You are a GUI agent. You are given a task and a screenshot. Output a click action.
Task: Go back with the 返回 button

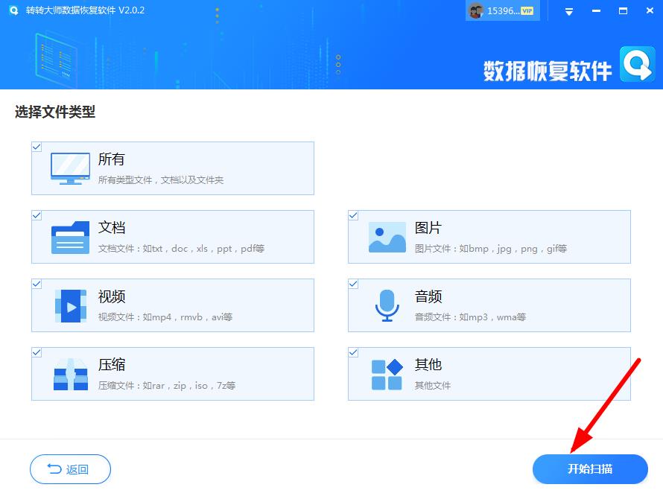pos(70,469)
